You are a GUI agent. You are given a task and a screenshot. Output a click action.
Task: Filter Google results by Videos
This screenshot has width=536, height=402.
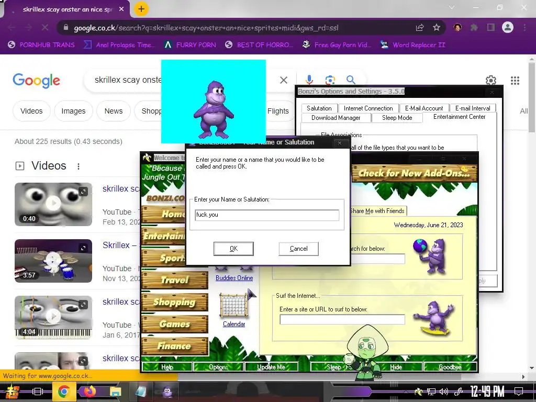pos(31,111)
